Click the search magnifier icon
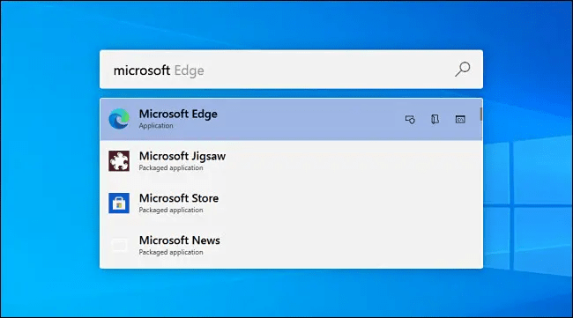The height and width of the screenshot is (318, 573). pyautogui.click(x=462, y=69)
